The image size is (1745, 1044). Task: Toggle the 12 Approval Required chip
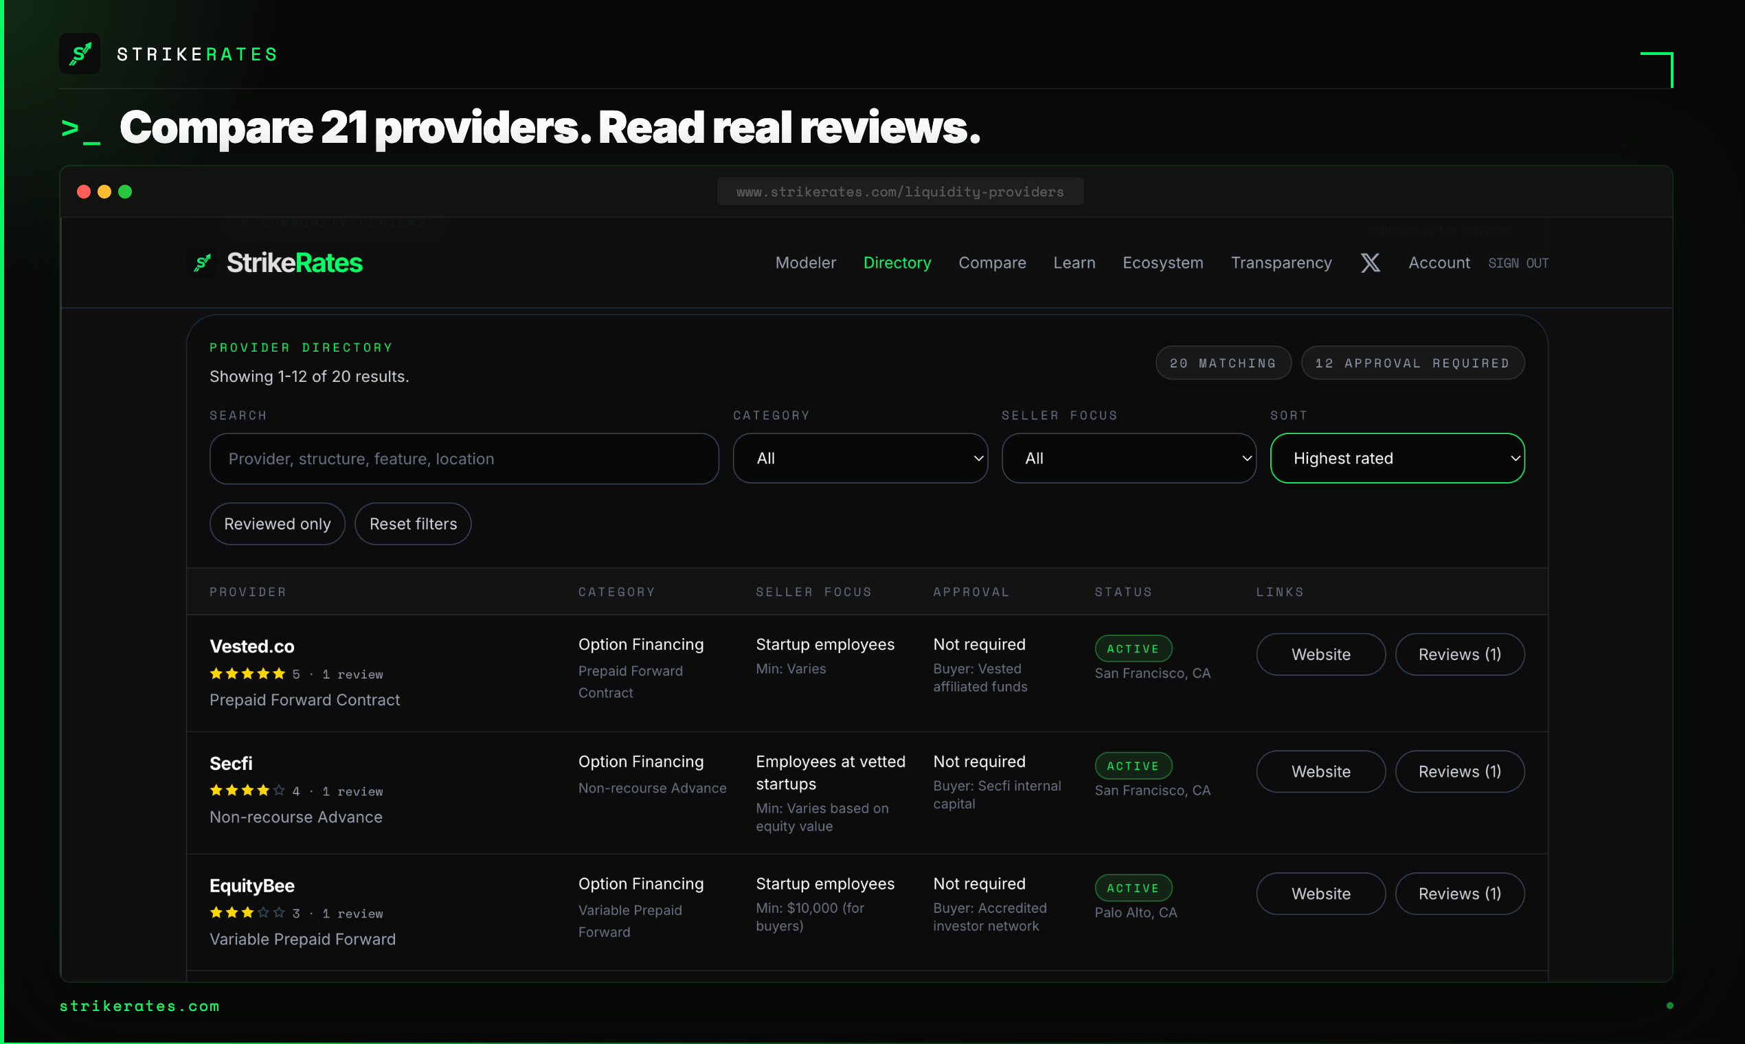pyautogui.click(x=1412, y=363)
